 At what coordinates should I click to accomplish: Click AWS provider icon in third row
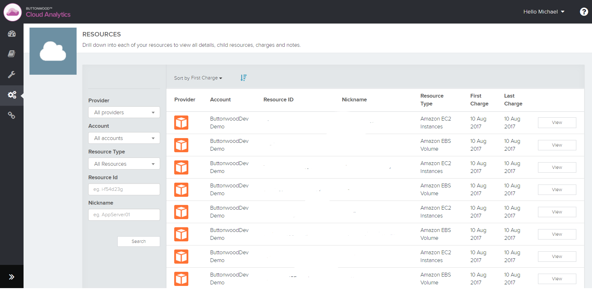181,167
